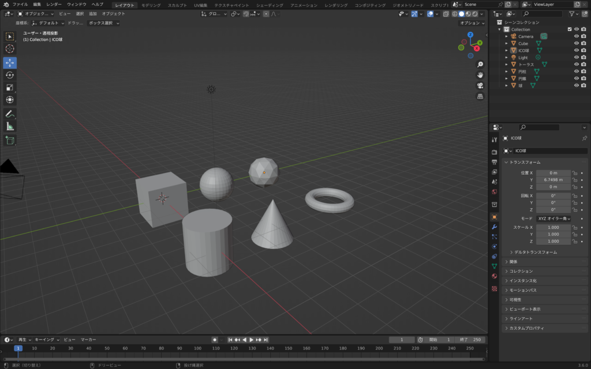Select the Rotate tool

click(10, 75)
